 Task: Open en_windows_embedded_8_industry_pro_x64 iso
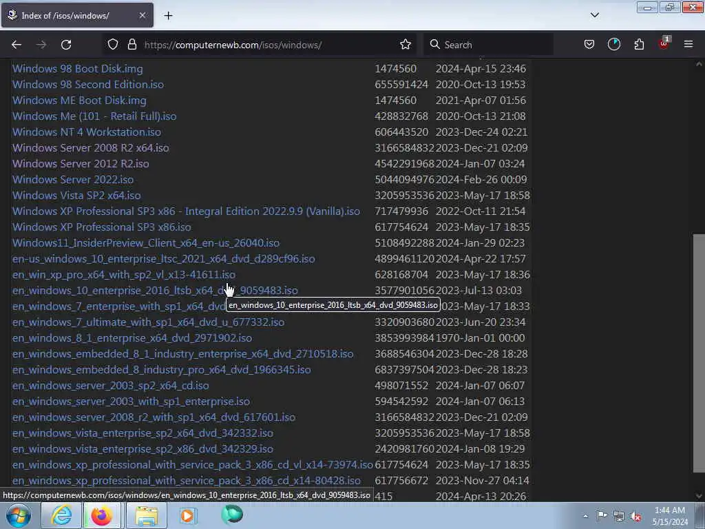click(x=161, y=369)
